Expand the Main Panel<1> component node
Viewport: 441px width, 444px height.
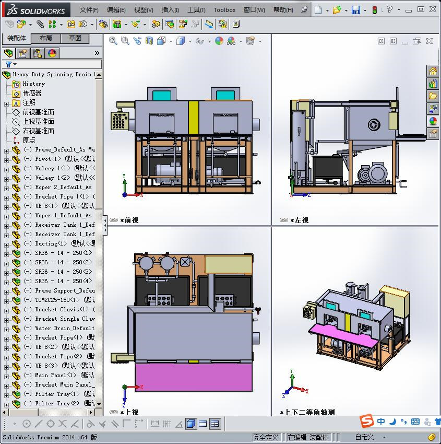pyautogui.click(x=6, y=377)
